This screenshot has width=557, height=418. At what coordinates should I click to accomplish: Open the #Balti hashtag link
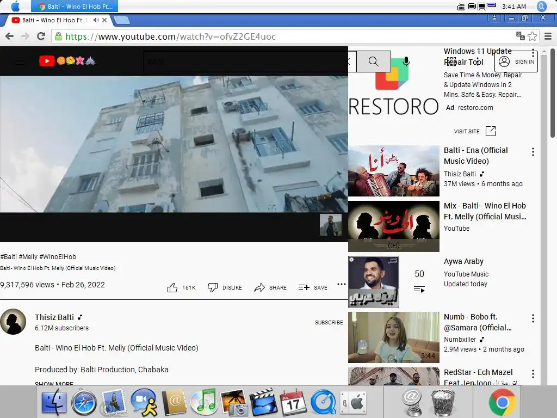[x=9, y=257]
